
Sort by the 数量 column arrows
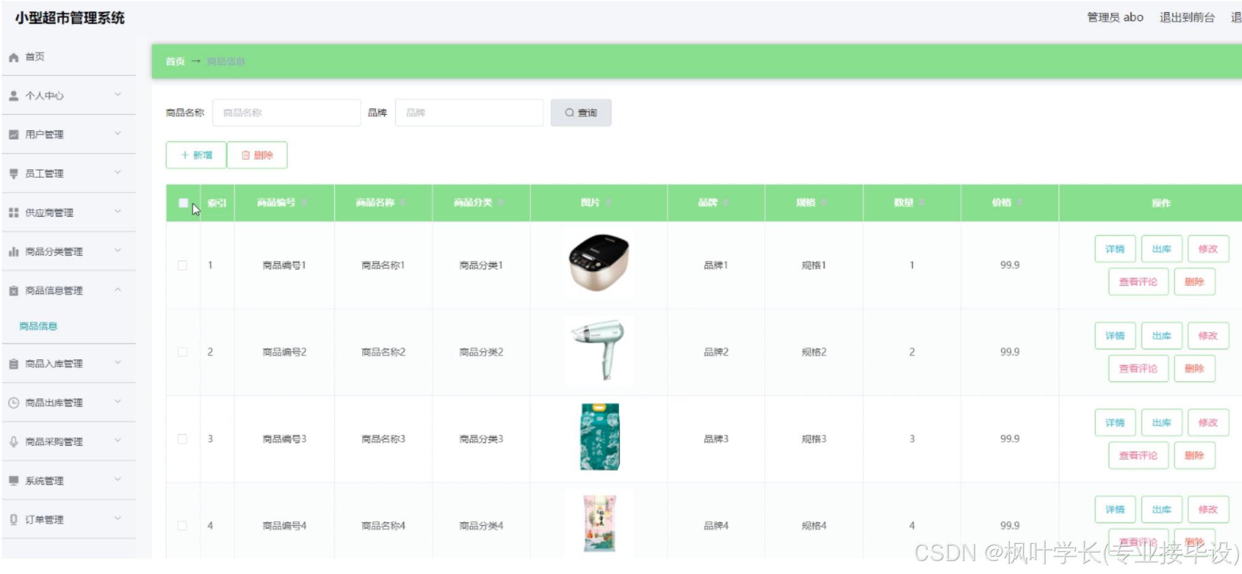[x=922, y=203]
